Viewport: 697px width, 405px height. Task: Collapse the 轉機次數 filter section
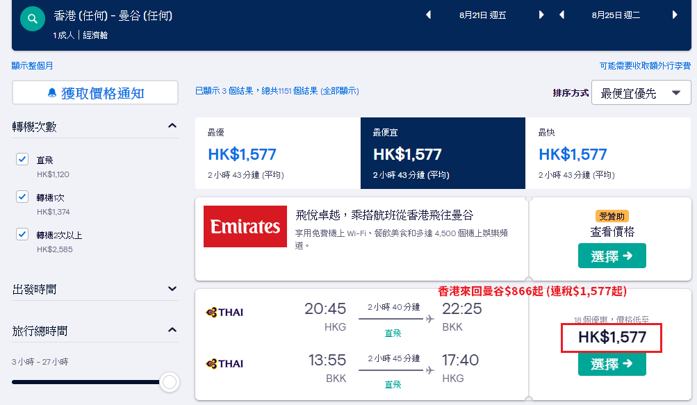172,126
